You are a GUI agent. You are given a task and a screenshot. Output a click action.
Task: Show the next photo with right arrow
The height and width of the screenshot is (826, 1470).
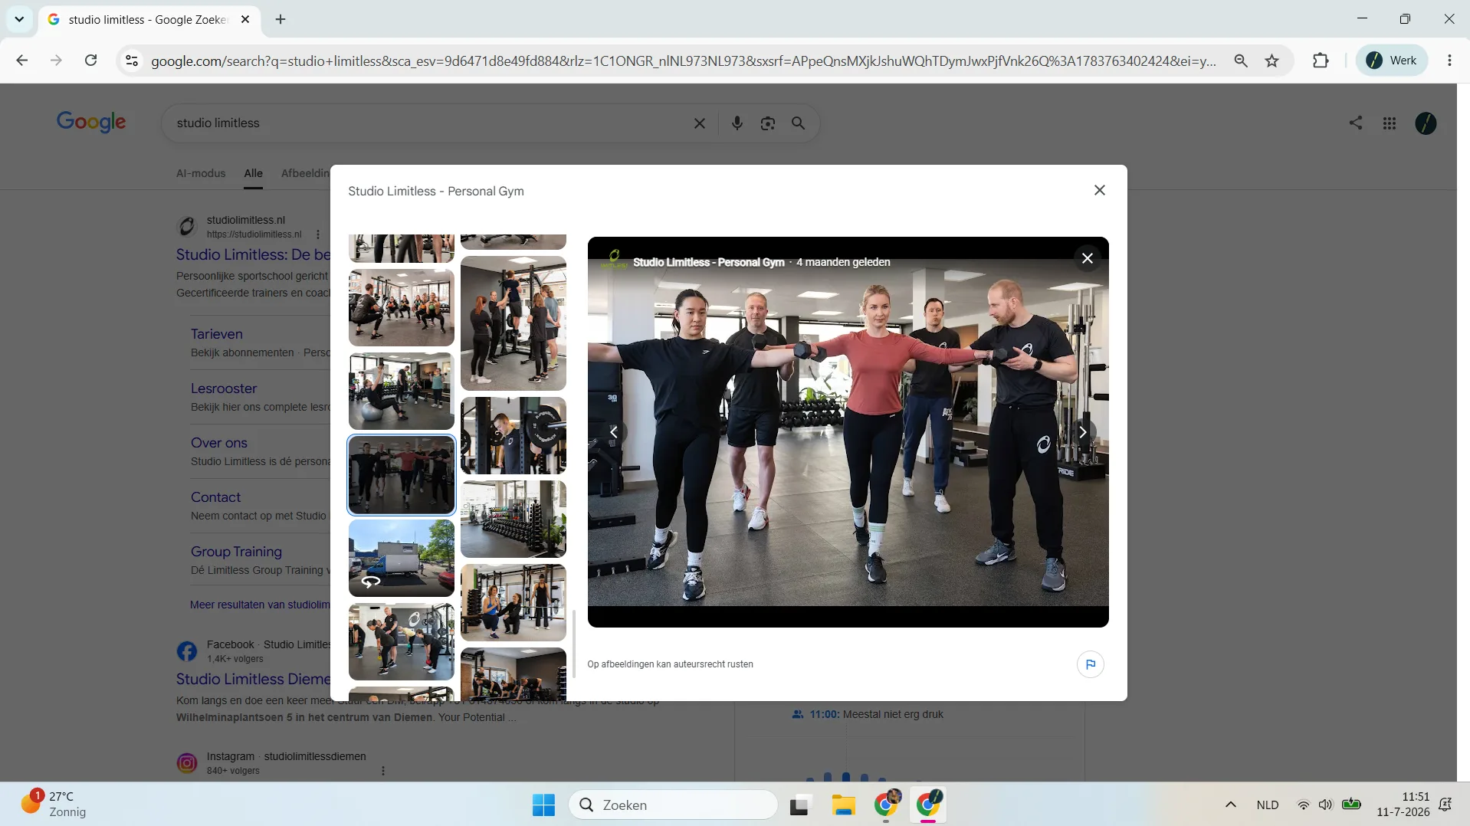[1082, 432]
